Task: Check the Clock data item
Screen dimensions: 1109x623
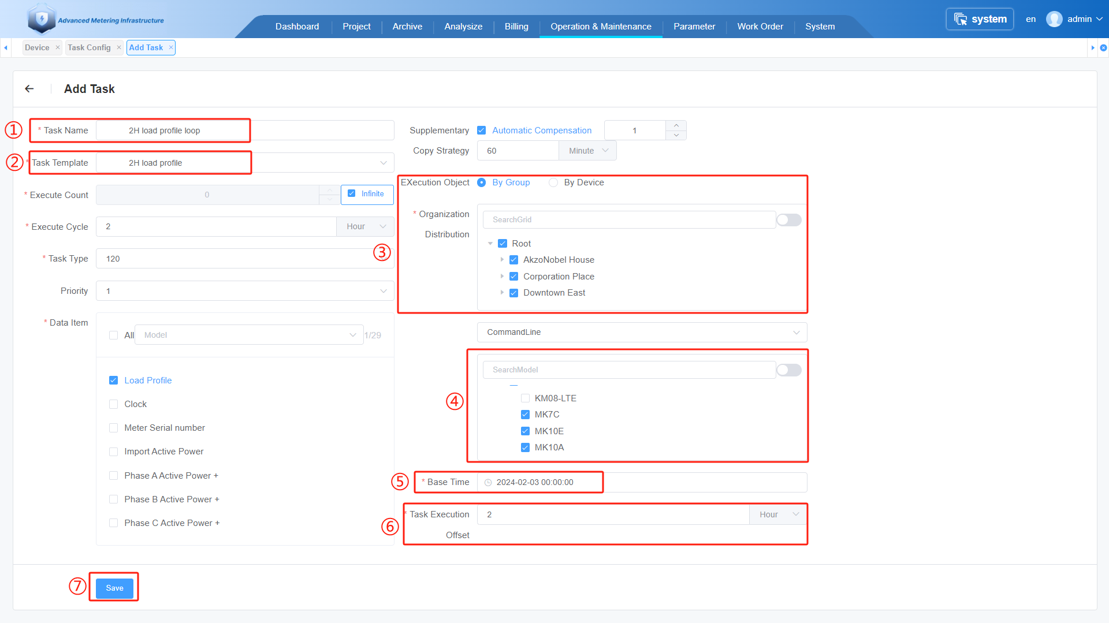Action: [113, 404]
